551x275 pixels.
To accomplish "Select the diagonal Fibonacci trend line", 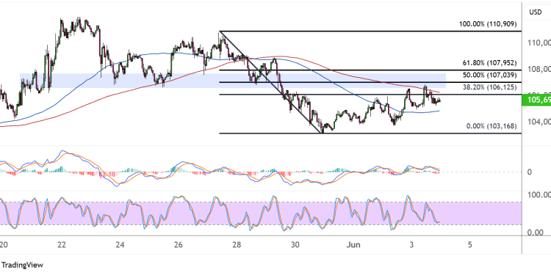I will tap(270, 82).
